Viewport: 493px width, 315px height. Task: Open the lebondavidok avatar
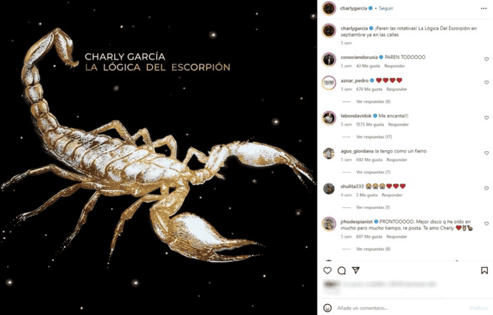(329, 118)
